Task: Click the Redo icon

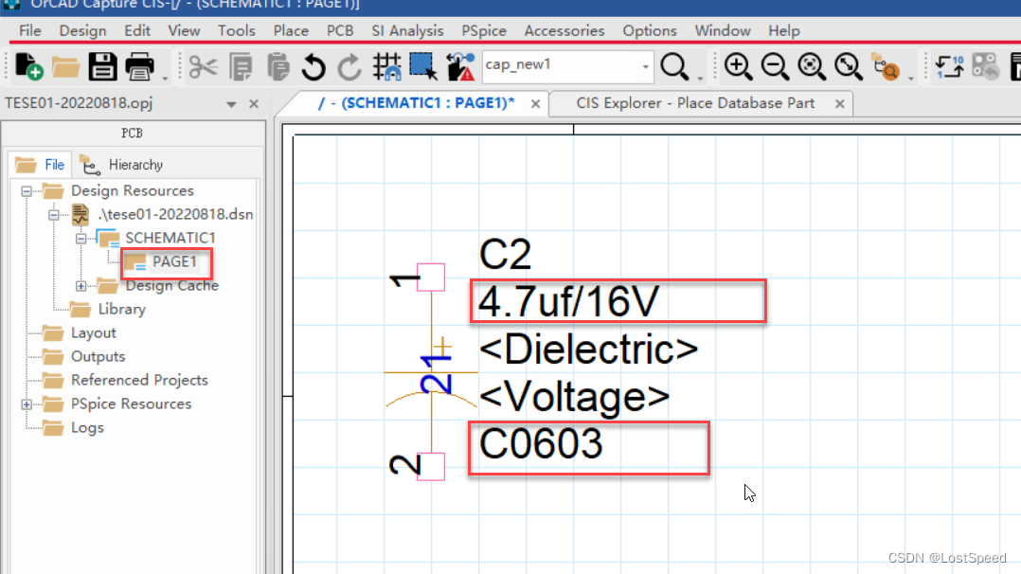Action: coord(349,66)
